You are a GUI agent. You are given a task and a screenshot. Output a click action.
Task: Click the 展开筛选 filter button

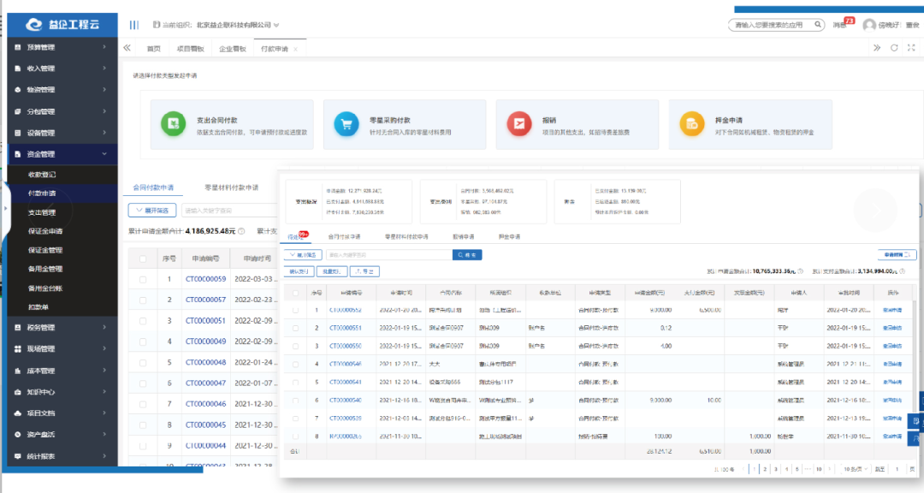[x=152, y=210]
